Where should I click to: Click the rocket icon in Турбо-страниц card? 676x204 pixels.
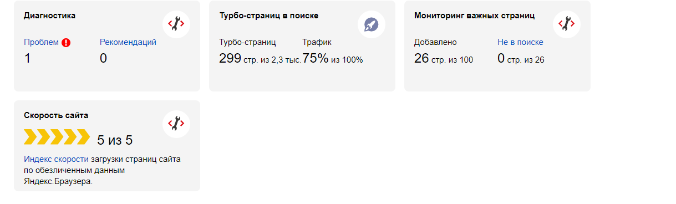372,24
